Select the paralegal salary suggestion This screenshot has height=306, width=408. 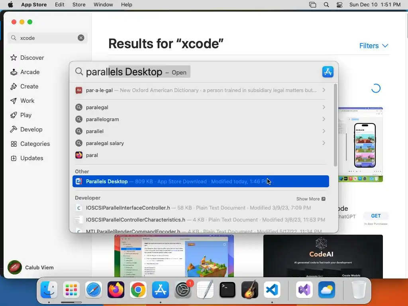point(200,143)
